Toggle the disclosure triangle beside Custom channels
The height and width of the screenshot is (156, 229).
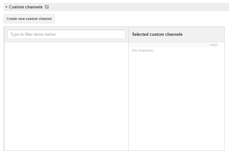point(6,7)
